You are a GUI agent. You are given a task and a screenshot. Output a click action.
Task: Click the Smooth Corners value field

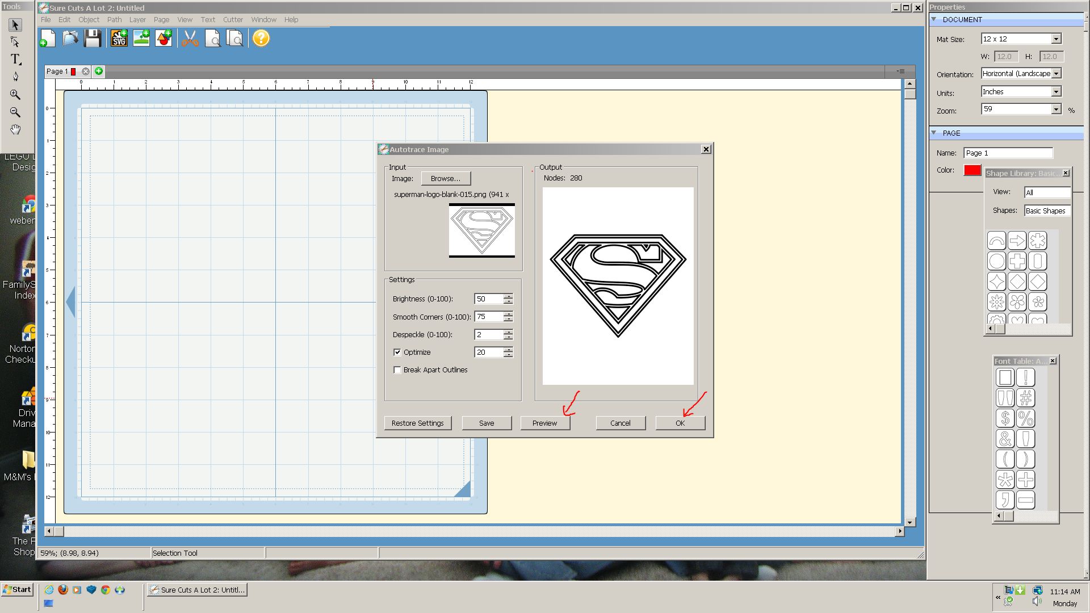pos(489,317)
